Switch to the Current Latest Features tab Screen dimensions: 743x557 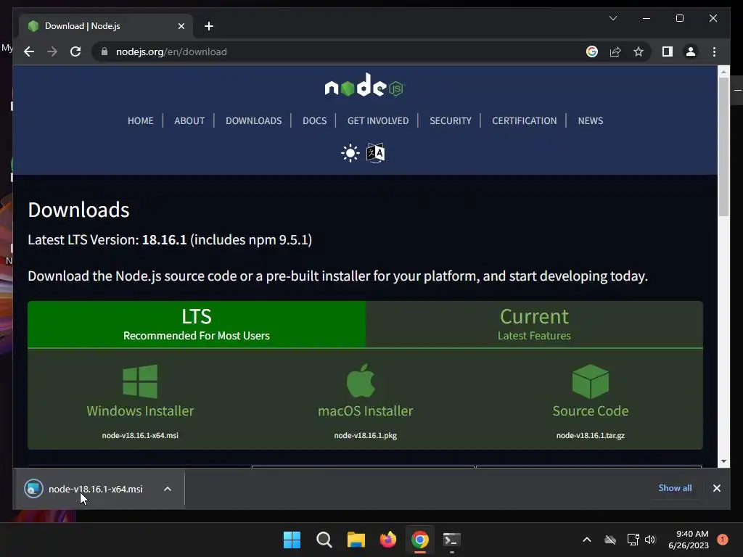(x=534, y=324)
